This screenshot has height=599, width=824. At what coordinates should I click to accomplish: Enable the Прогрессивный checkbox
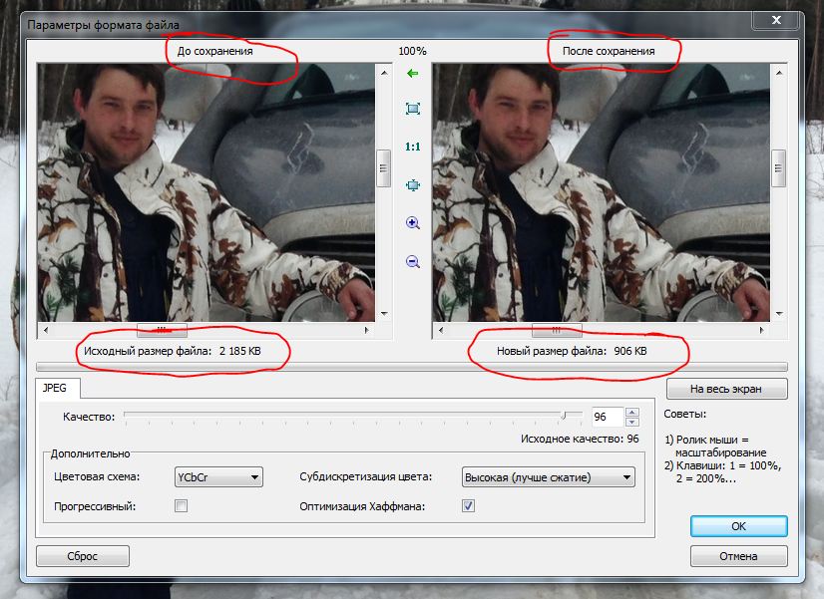tap(181, 506)
